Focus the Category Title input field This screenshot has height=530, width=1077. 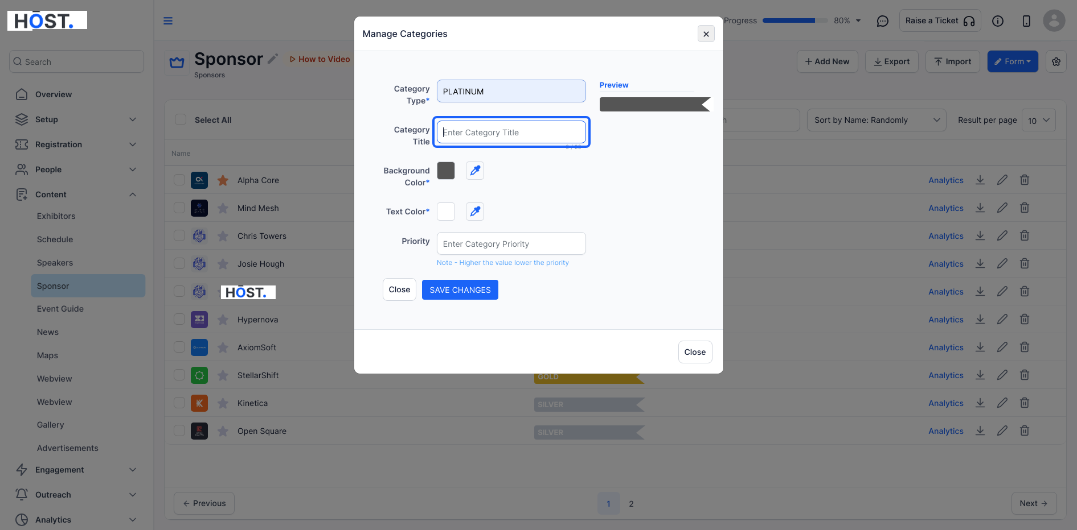click(511, 132)
